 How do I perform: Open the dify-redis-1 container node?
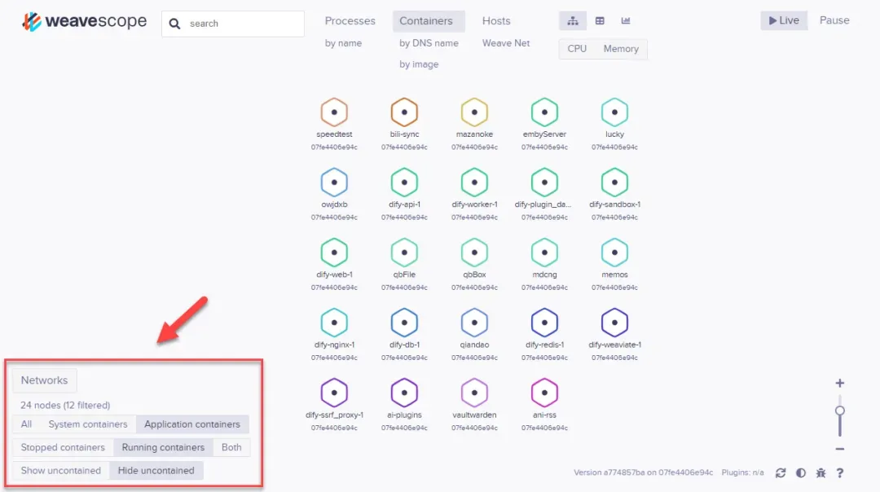tap(544, 323)
